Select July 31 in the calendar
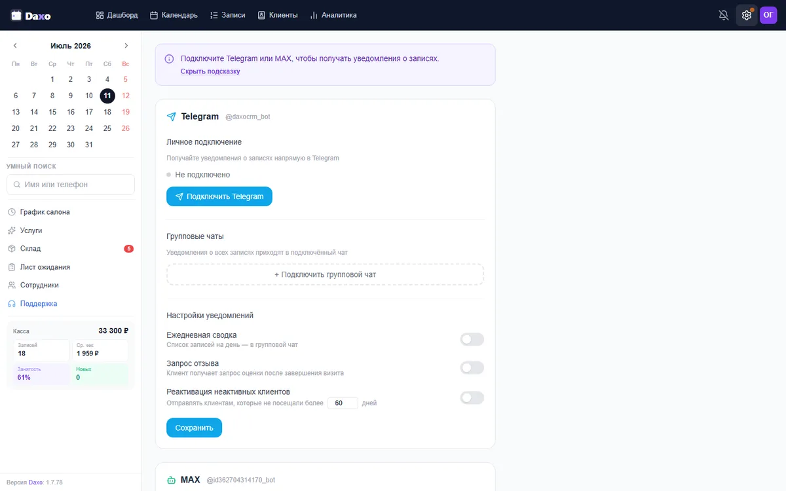Screen dimensions: 786x491 tap(89, 145)
